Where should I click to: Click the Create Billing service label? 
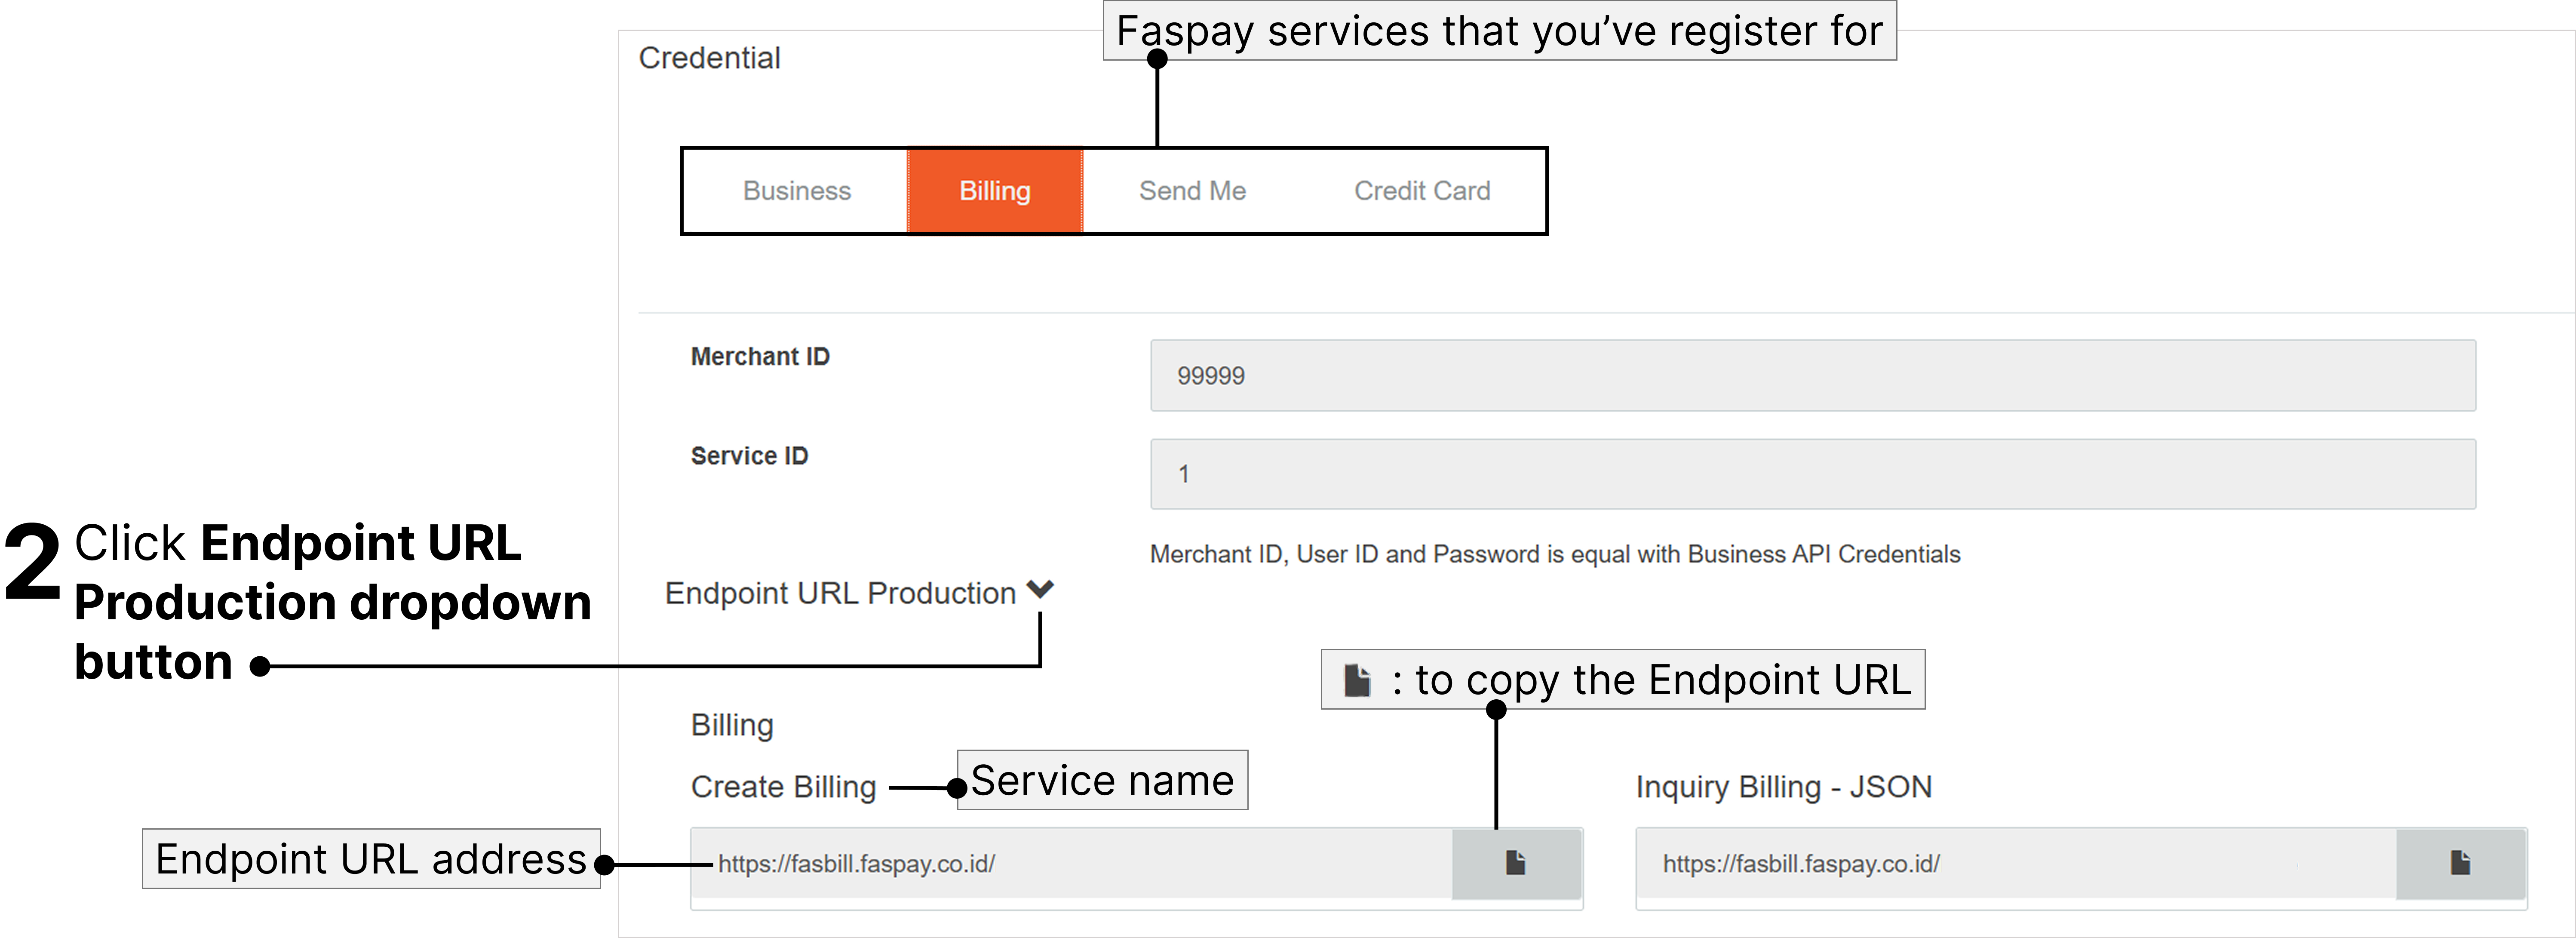point(783,787)
